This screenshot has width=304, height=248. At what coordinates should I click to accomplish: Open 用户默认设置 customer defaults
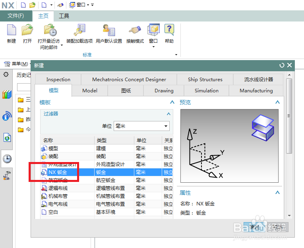pyautogui.click(x=109, y=30)
